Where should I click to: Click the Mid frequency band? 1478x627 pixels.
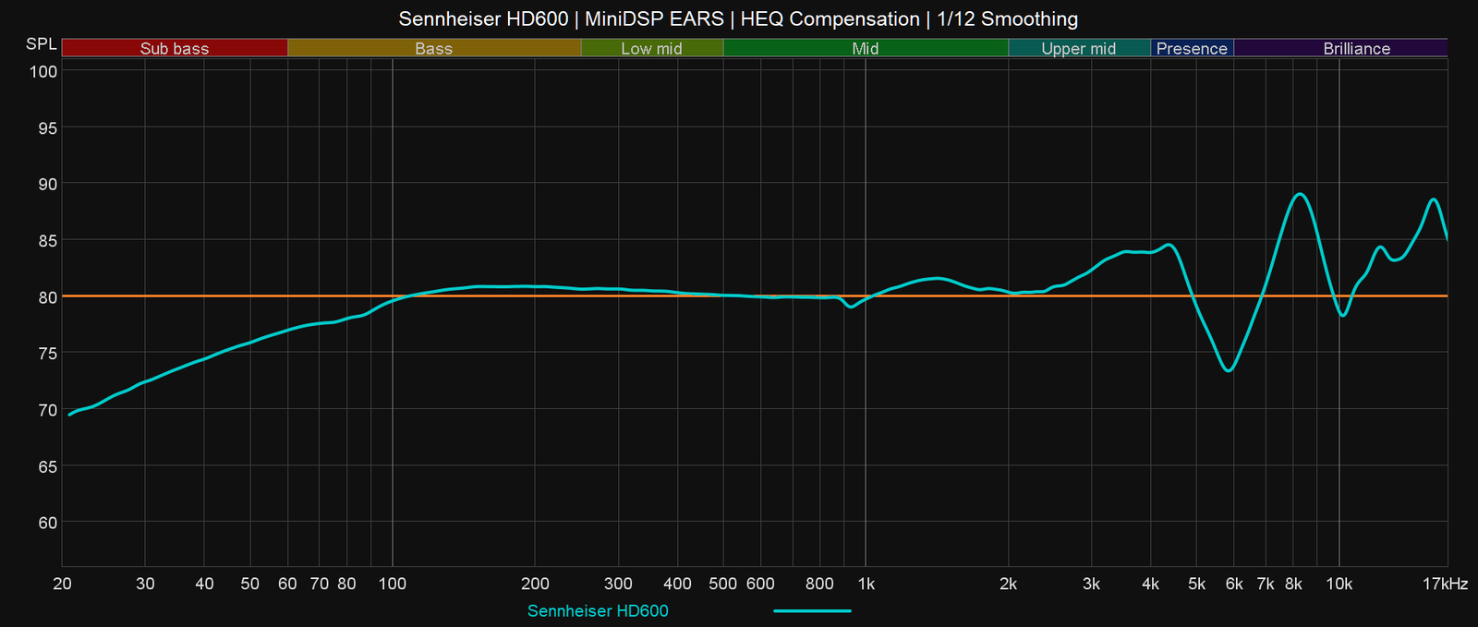pyautogui.click(x=865, y=48)
